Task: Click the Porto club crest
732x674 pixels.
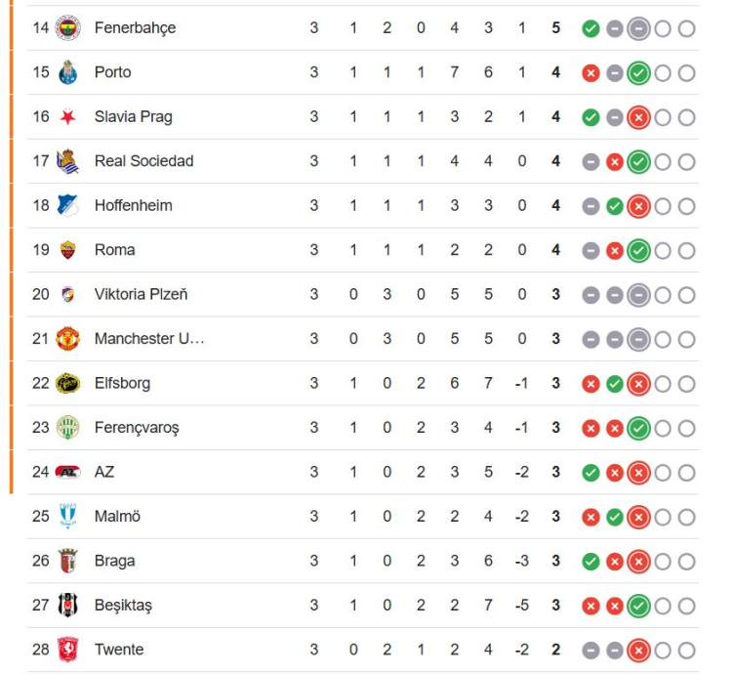Action: [67, 72]
